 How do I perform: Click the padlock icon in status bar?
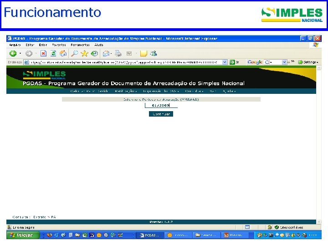[x=270, y=227]
